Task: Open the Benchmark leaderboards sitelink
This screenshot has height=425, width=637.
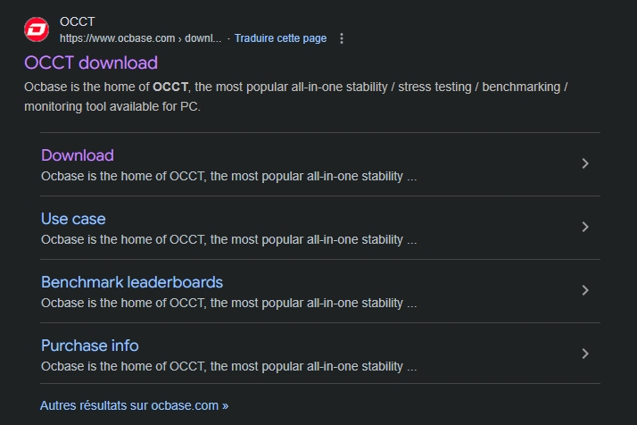Action: click(x=132, y=282)
